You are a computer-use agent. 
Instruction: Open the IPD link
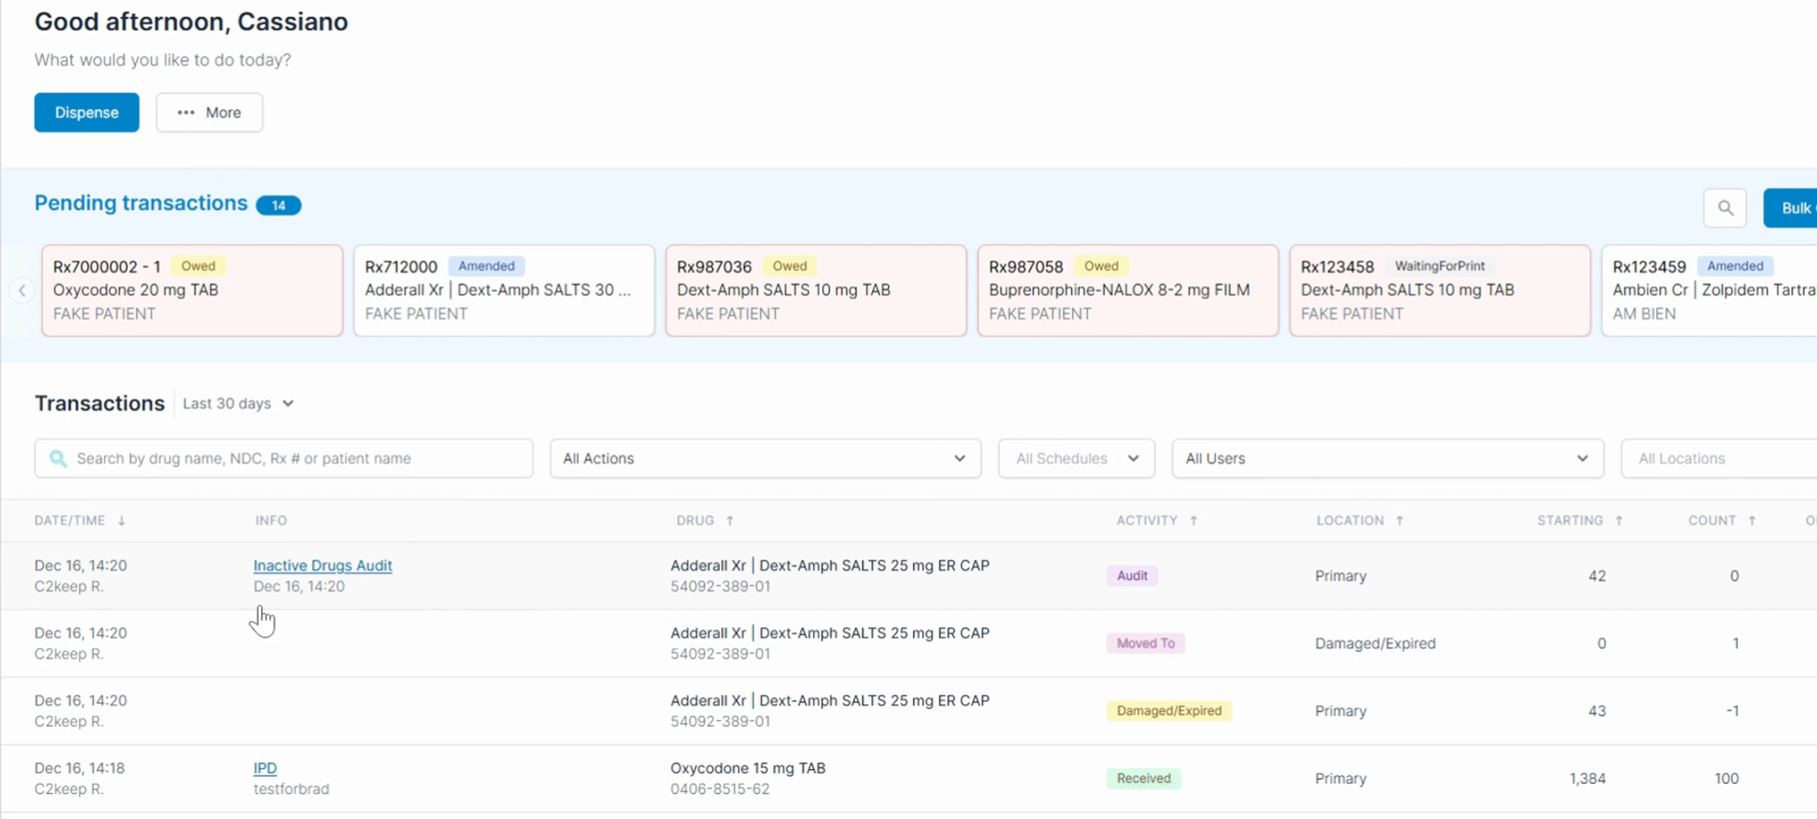click(265, 767)
